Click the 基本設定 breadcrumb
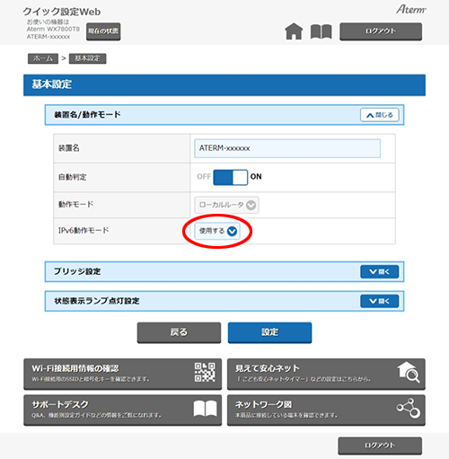This screenshot has width=449, height=459. click(87, 58)
